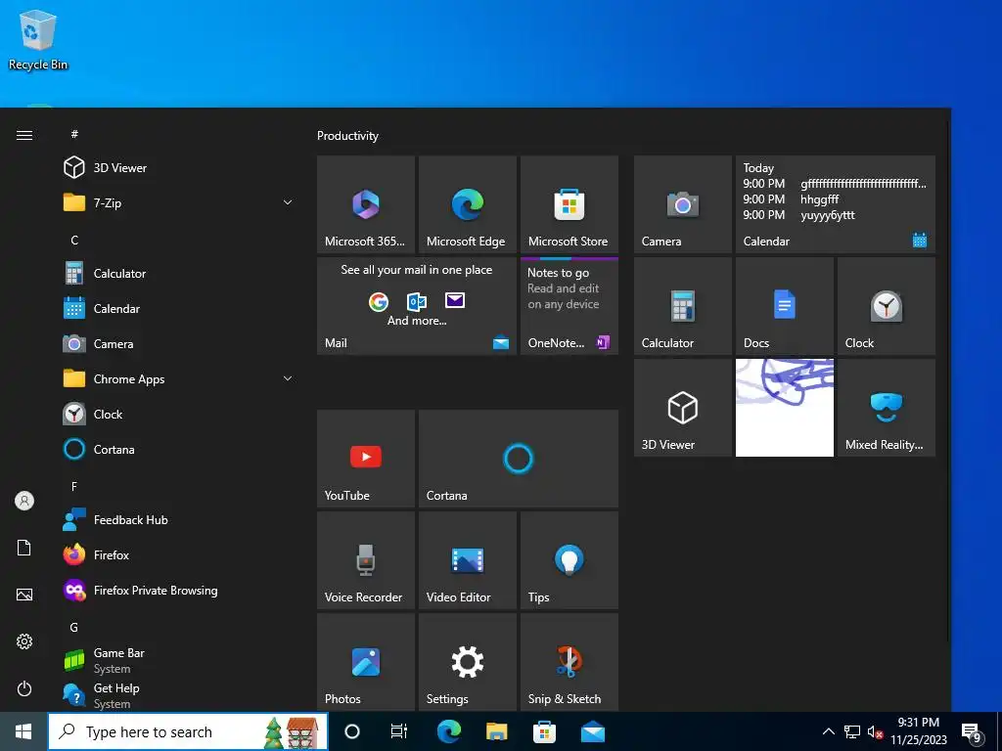
Task: Open Microsoft Store from the taskbar
Action: click(x=544, y=731)
